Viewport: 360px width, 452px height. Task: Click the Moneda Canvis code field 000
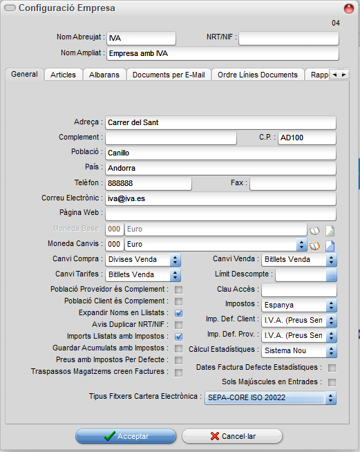(x=115, y=245)
